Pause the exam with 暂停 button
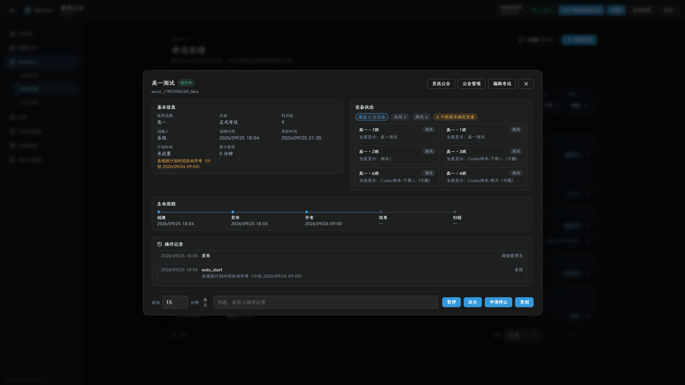685x385 pixels. click(x=452, y=302)
